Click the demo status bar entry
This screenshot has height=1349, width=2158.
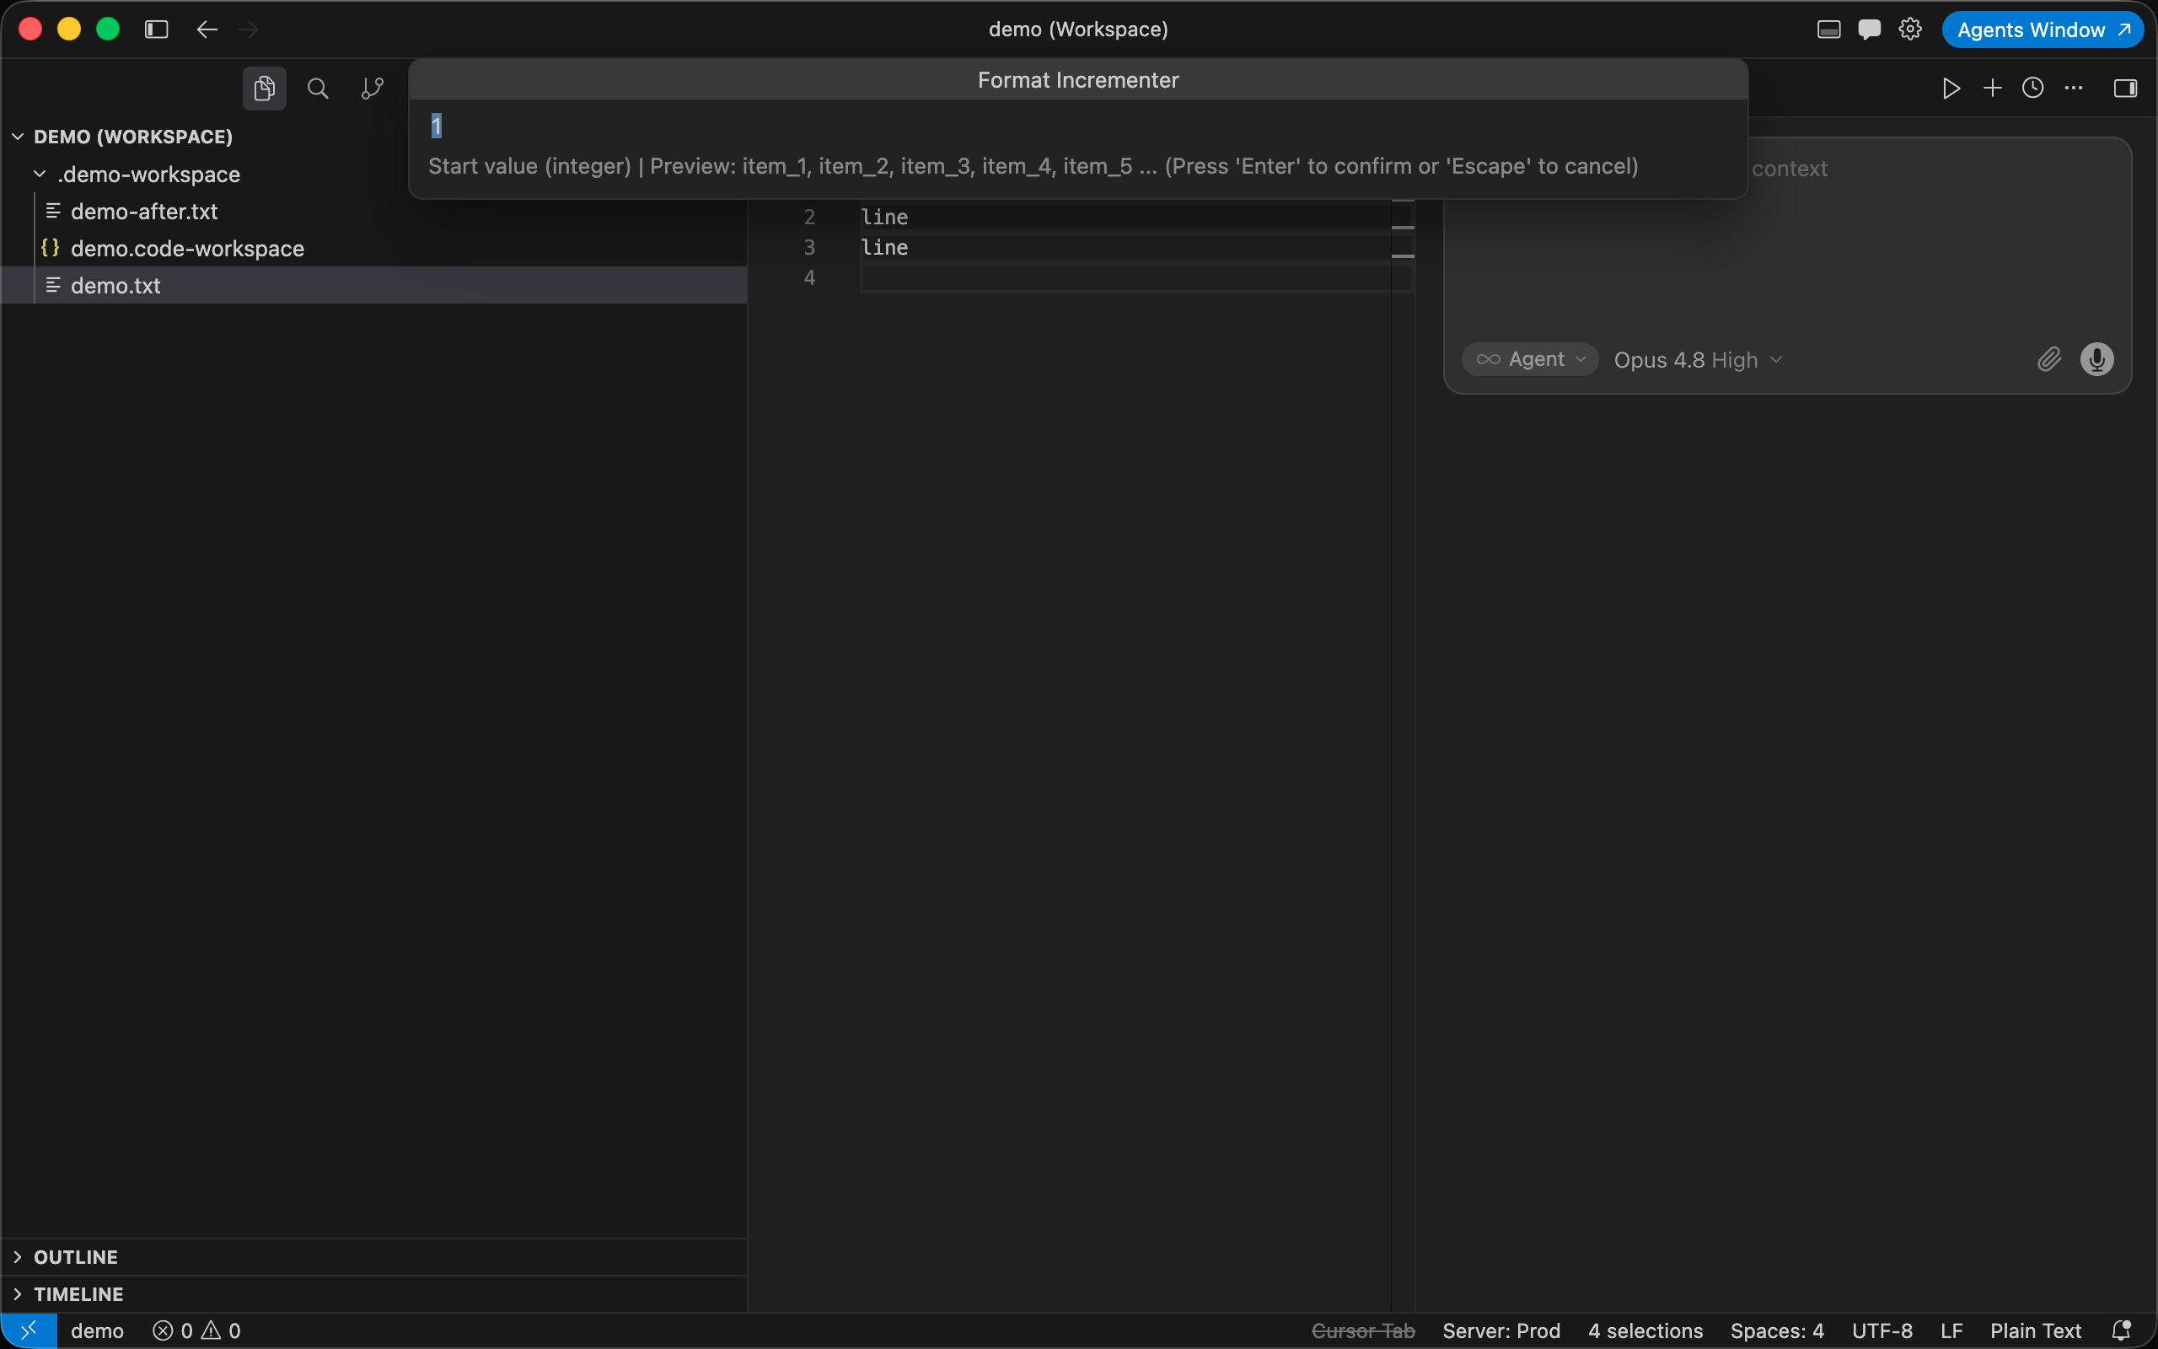click(97, 1330)
